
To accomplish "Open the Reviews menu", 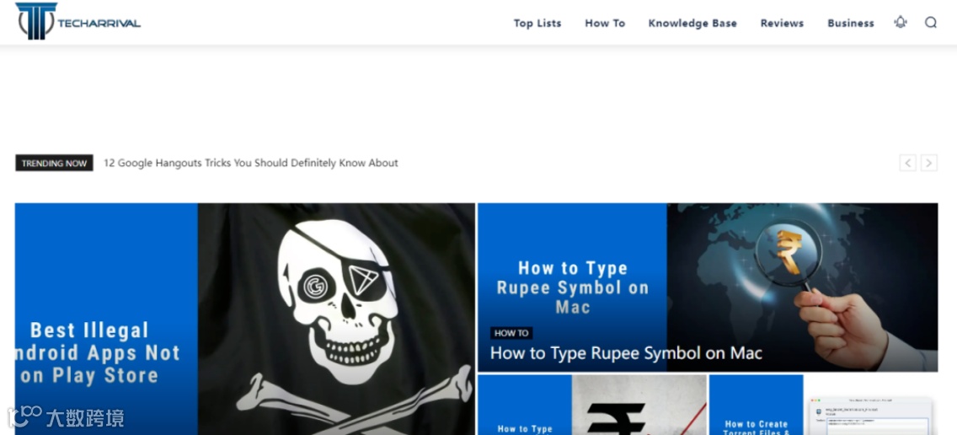I will [x=782, y=24].
